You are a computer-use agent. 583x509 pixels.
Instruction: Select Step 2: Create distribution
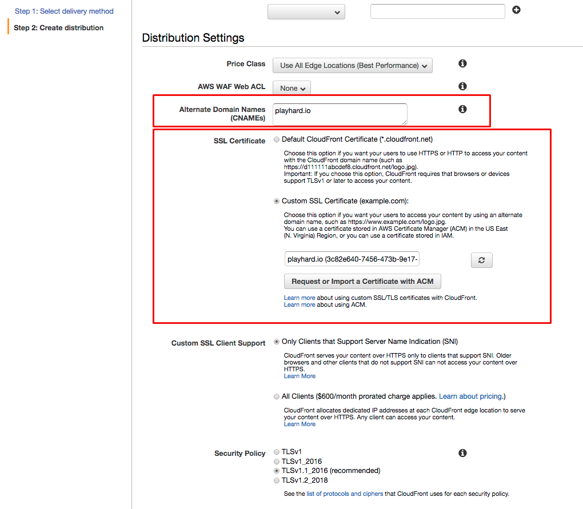pos(59,27)
